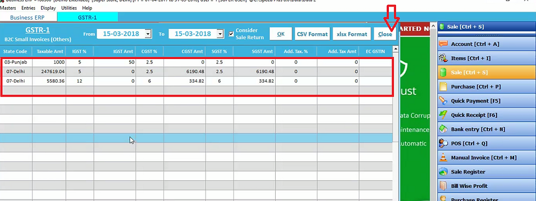Image resolution: width=536 pixels, height=201 pixels.
Task: Click the Taxable Amt column header
Action: (x=49, y=51)
